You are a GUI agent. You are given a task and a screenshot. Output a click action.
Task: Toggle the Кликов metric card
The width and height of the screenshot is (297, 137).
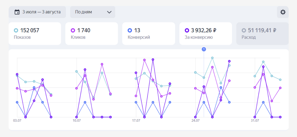(x=92, y=34)
